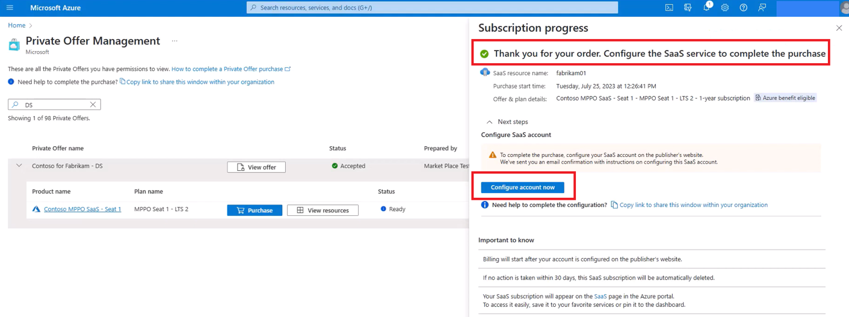Click the Purchase button
The image size is (849, 317).
[x=255, y=211]
